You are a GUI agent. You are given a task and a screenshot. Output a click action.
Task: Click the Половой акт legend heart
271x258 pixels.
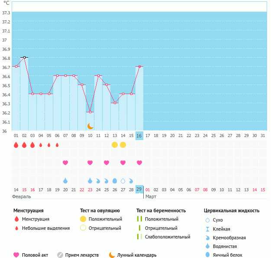pyautogui.click(x=16, y=255)
